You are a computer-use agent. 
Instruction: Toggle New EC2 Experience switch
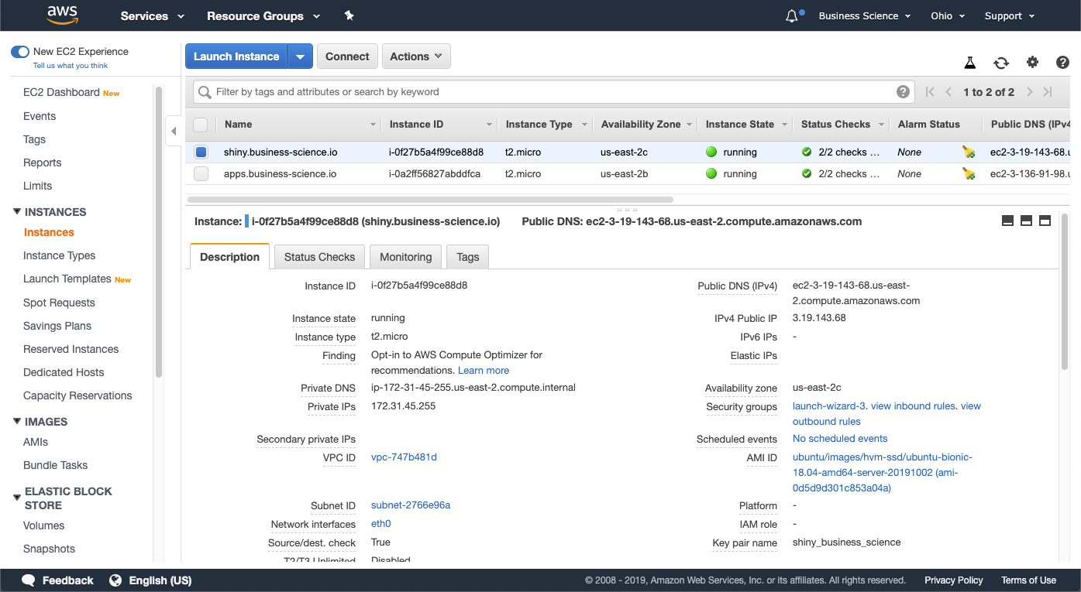[x=20, y=52]
